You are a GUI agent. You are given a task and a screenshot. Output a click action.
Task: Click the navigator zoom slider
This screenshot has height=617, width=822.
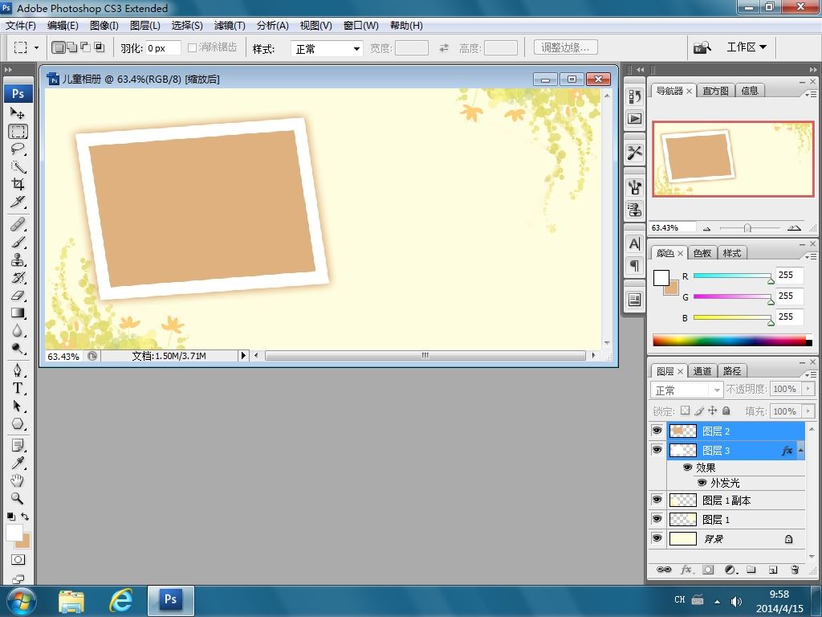click(x=747, y=228)
